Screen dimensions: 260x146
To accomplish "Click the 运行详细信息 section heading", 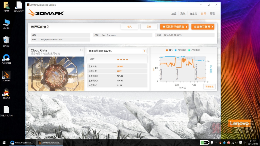I will tap(40, 27).
